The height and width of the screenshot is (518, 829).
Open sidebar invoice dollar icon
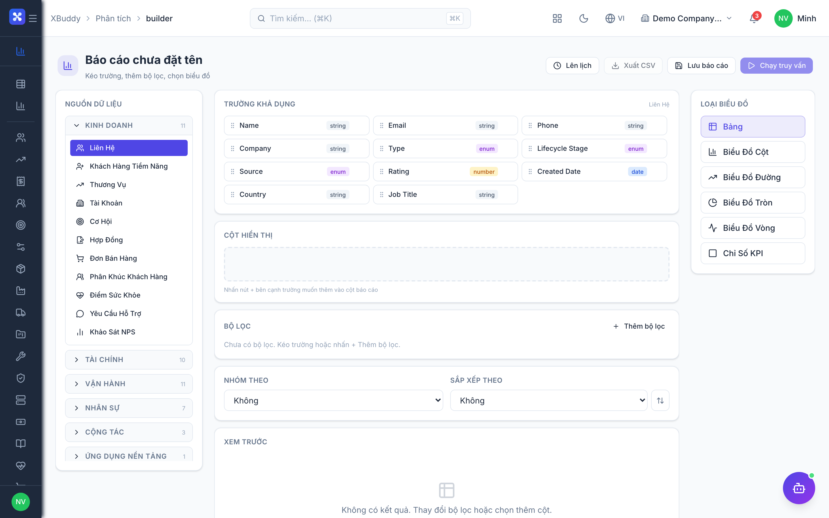tap(20, 181)
